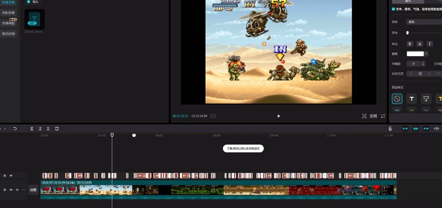
Task: Toggle the apply-to-all-subtitles checkbox
Action: (x=393, y=9)
